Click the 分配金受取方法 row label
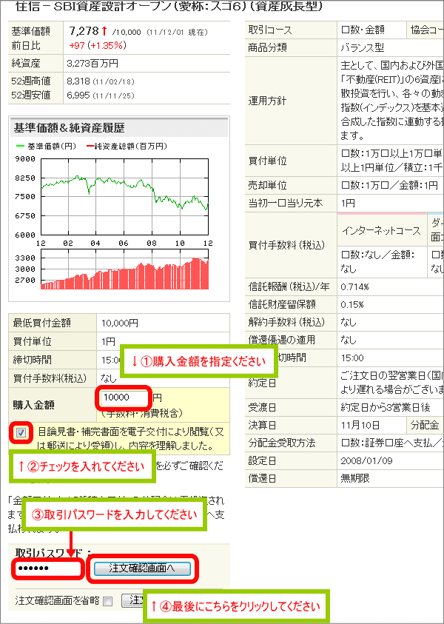 [x=282, y=443]
